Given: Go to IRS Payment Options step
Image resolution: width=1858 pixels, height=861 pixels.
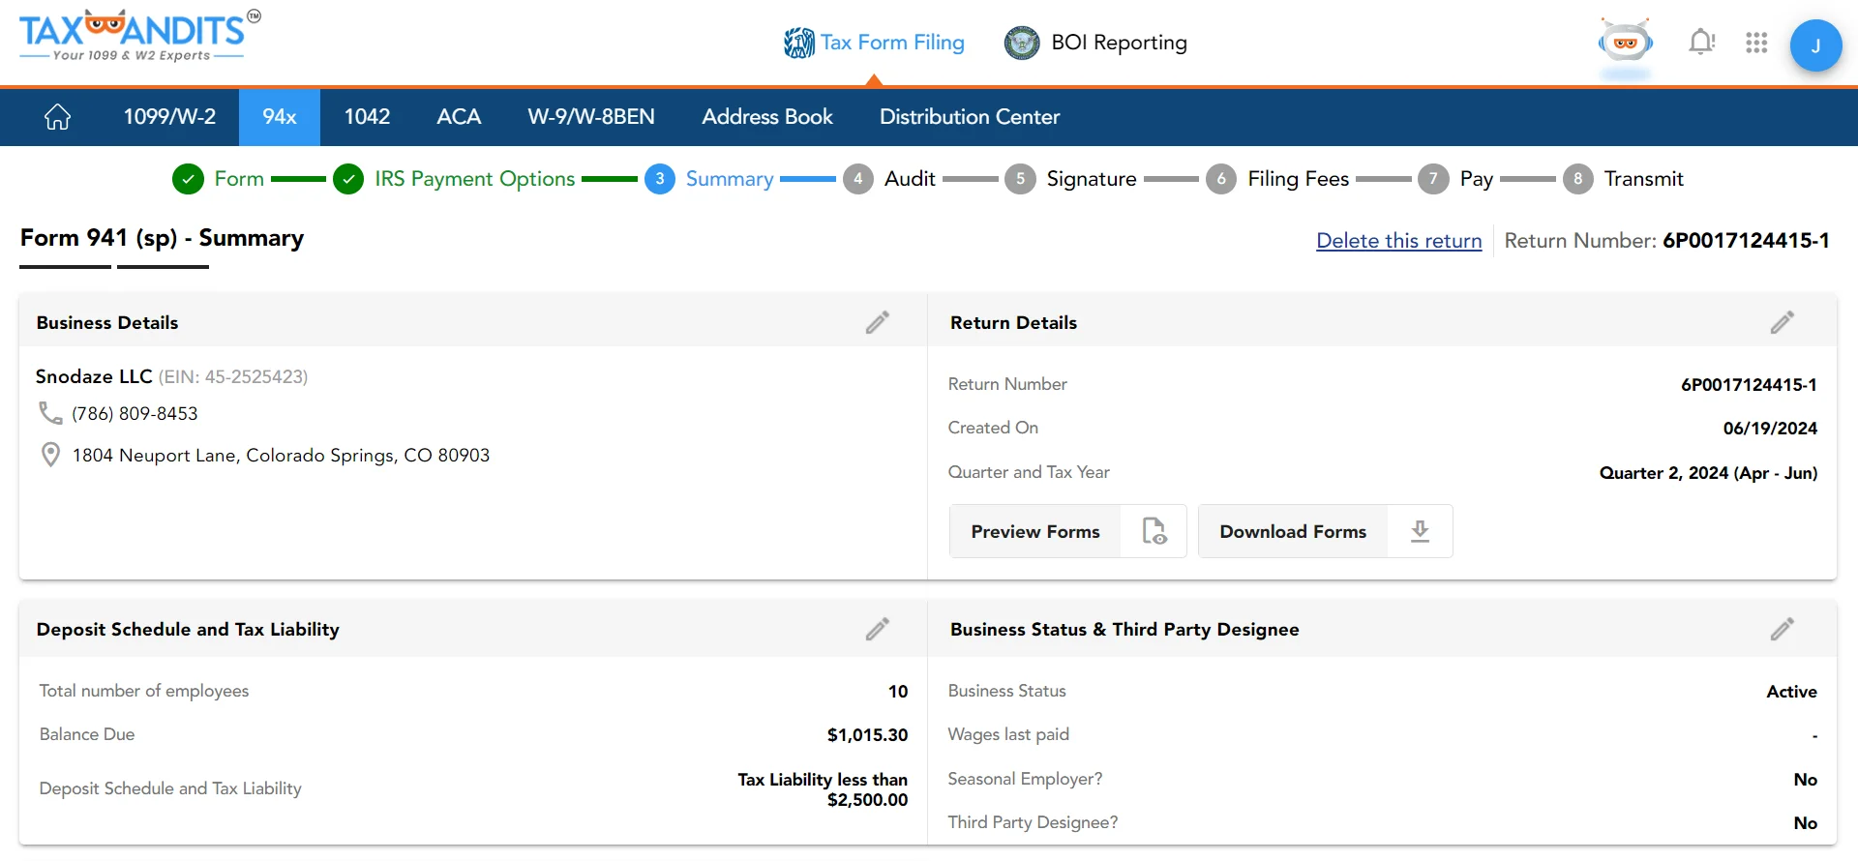Looking at the screenshot, I should pos(475,179).
